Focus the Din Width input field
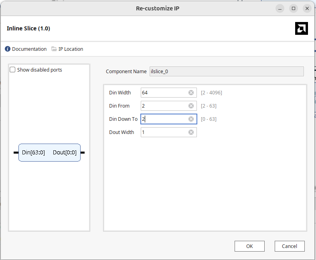 (x=164, y=93)
